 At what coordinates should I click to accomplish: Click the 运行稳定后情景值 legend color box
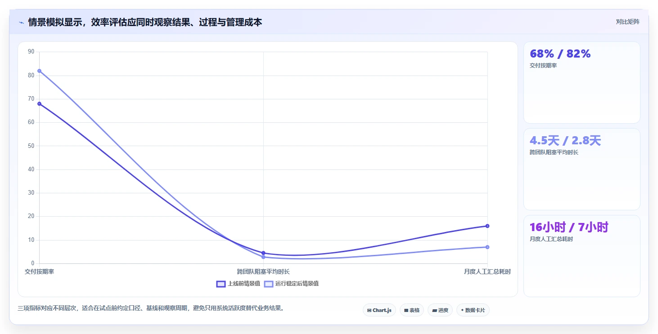click(269, 284)
